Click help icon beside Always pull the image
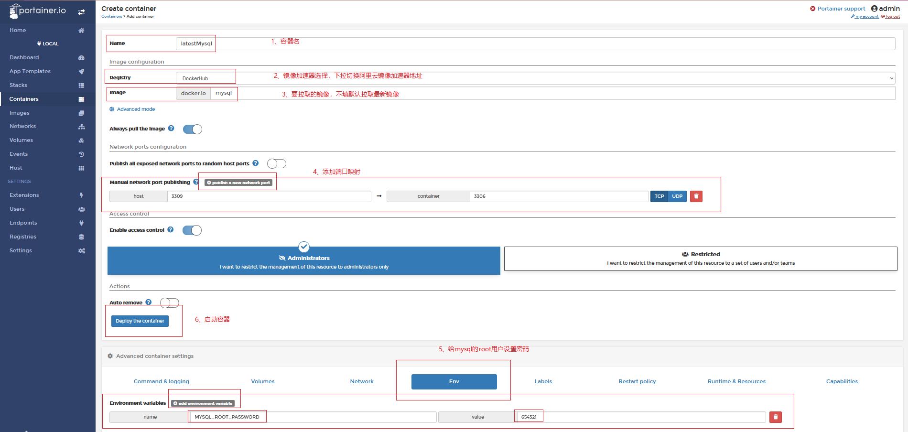Image resolution: width=908 pixels, height=432 pixels. coord(171,129)
